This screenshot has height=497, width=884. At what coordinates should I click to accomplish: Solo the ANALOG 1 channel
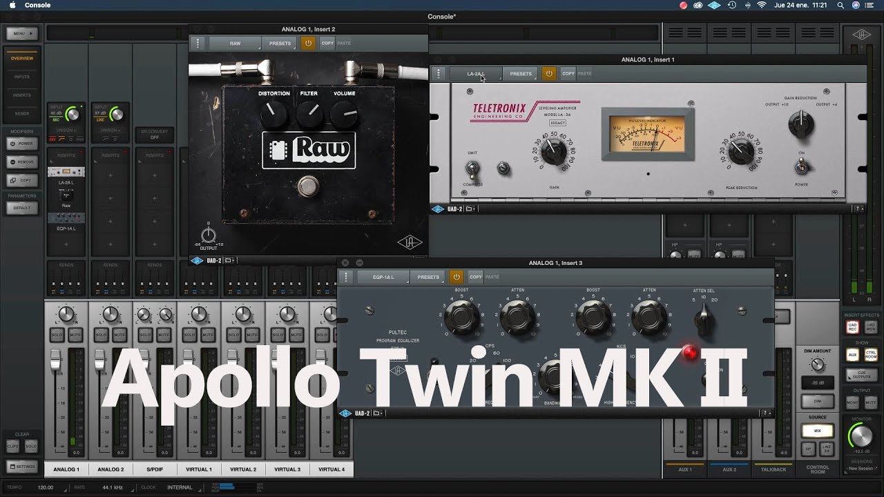pyautogui.click(x=57, y=335)
